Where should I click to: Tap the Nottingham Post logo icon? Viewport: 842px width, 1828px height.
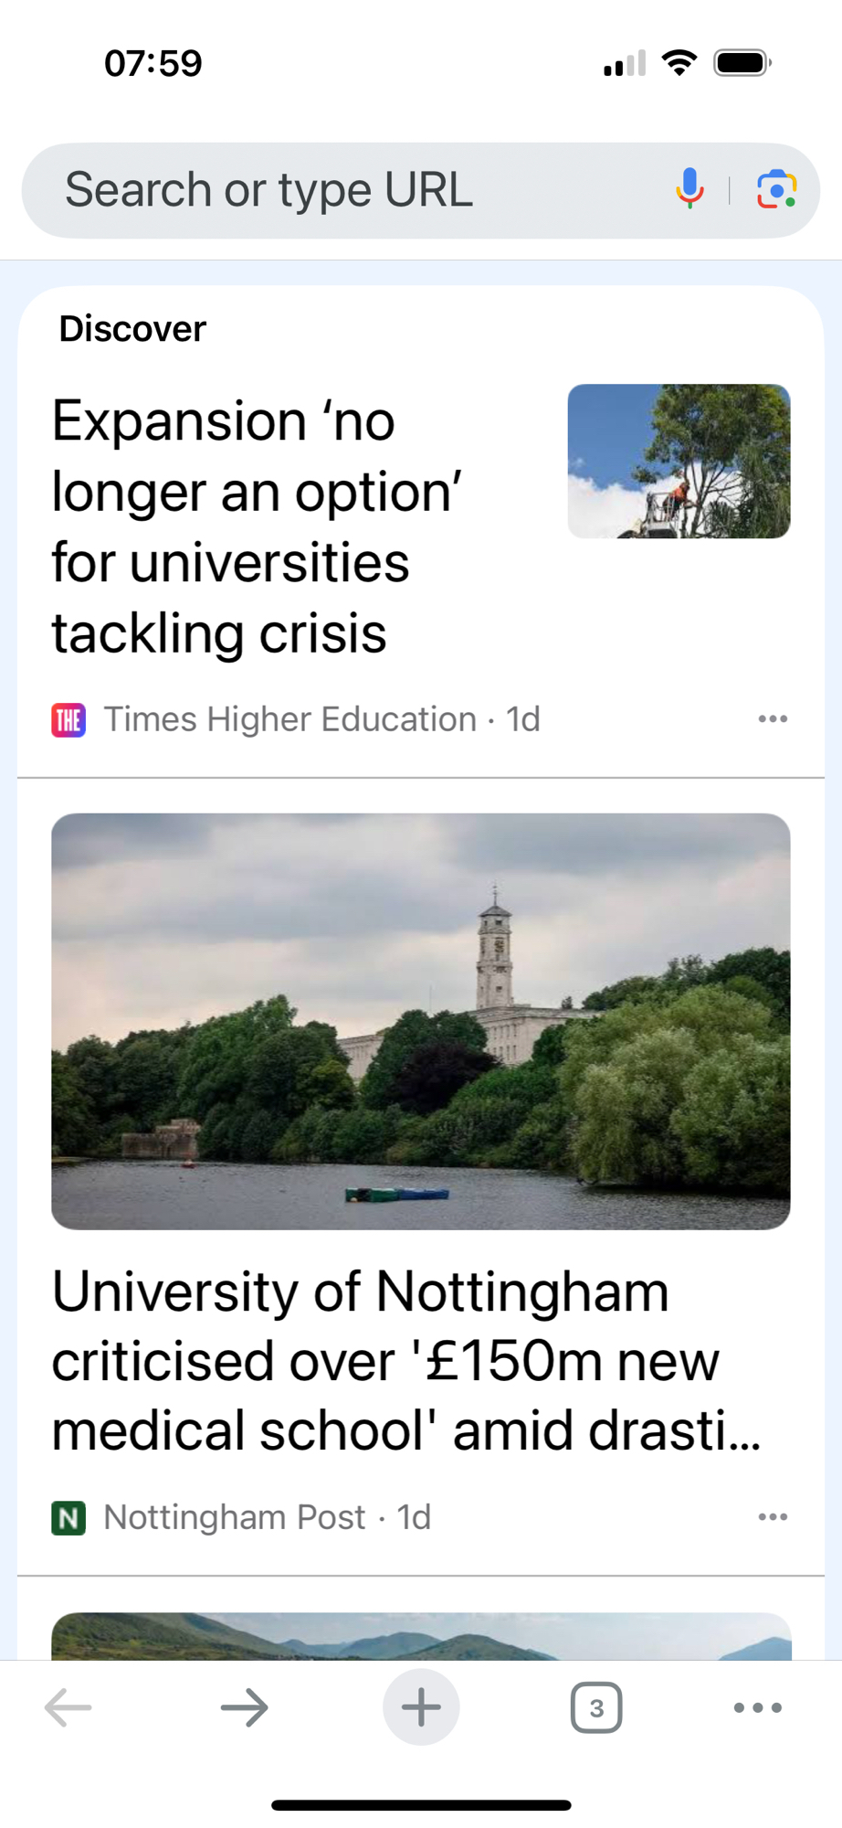[x=68, y=1517]
